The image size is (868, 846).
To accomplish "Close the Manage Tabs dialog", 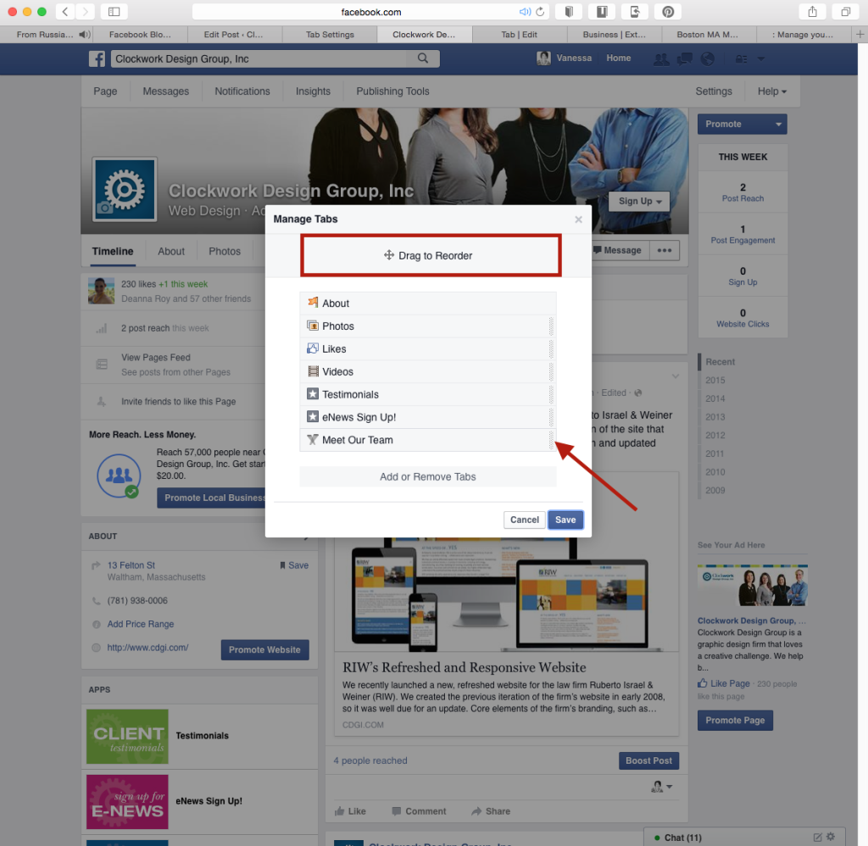I will coord(578,220).
